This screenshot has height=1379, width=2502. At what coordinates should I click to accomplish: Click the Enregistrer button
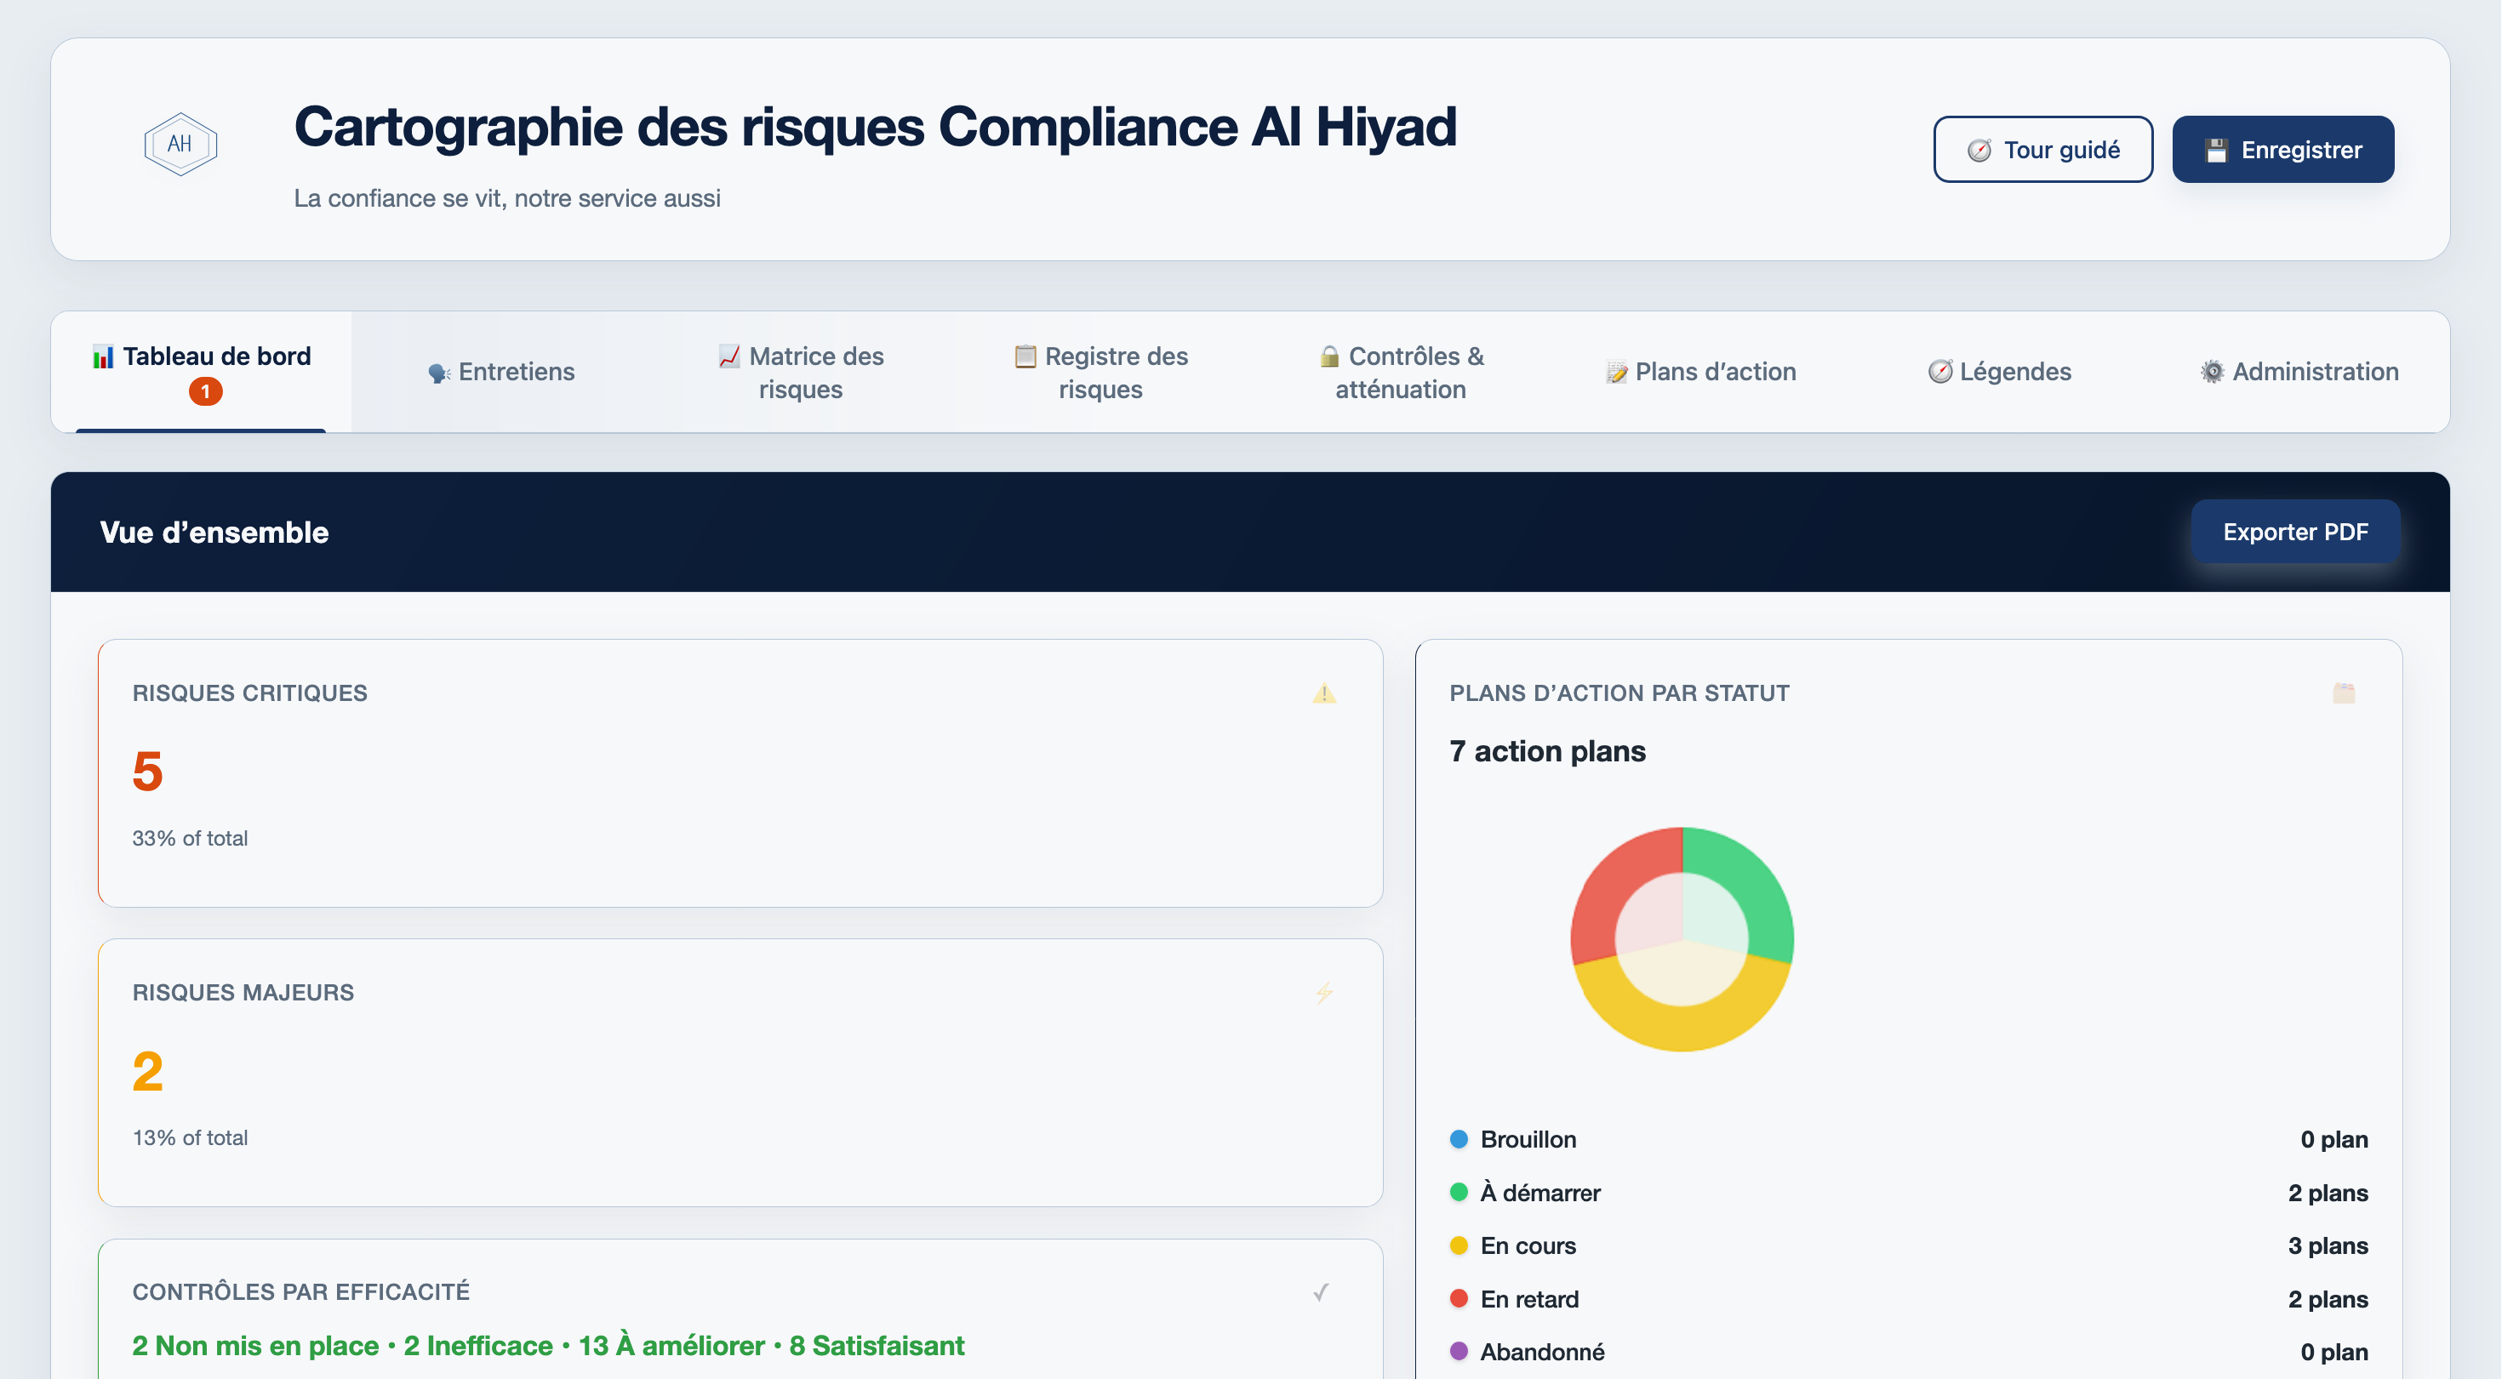pyautogui.click(x=2282, y=150)
